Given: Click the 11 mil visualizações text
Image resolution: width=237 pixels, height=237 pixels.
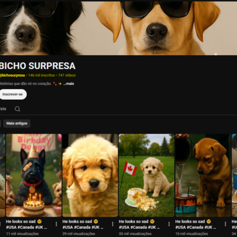Looking at the screenshot, I should [x=23, y=234].
